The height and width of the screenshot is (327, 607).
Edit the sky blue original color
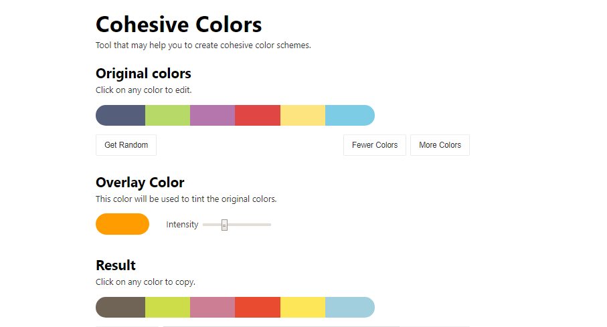pyautogui.click(x=349, y=115)
